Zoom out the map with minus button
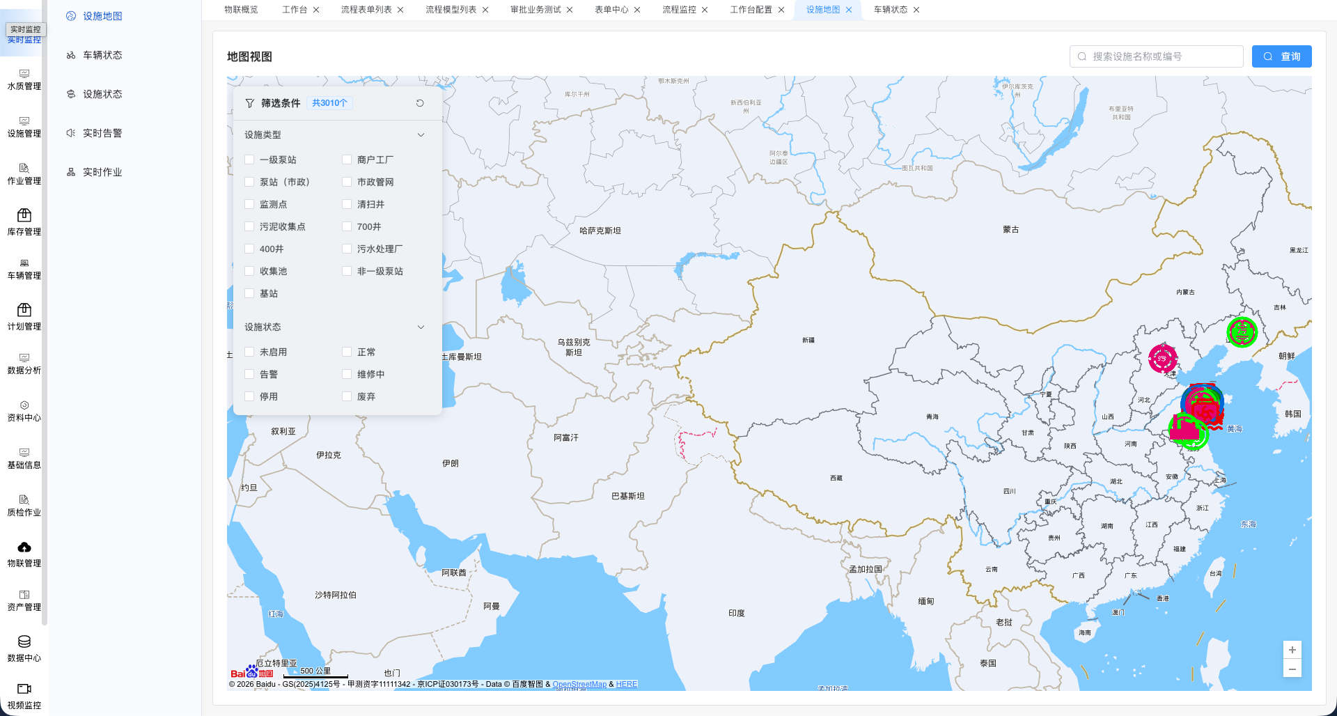Screen dimensions: 1337x716 pyautogui.click(x=1292, y=669)
